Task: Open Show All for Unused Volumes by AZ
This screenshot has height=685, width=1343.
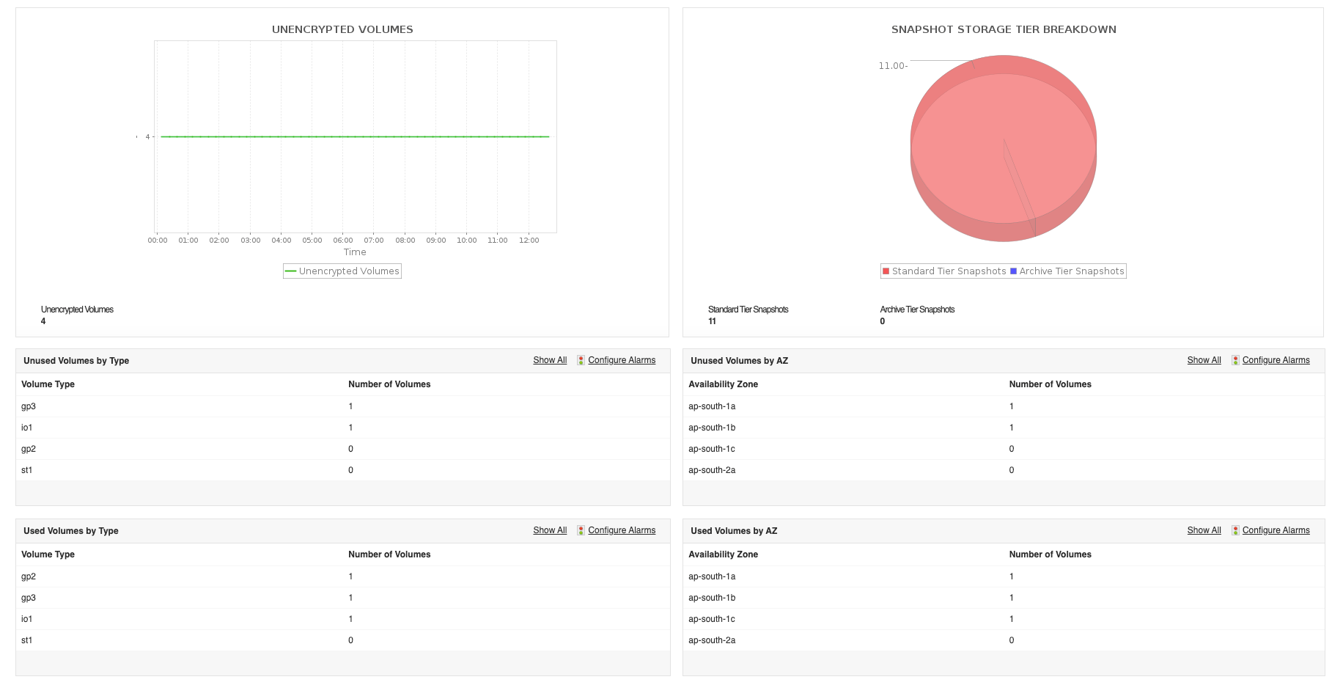Action: pos(1204,360)
